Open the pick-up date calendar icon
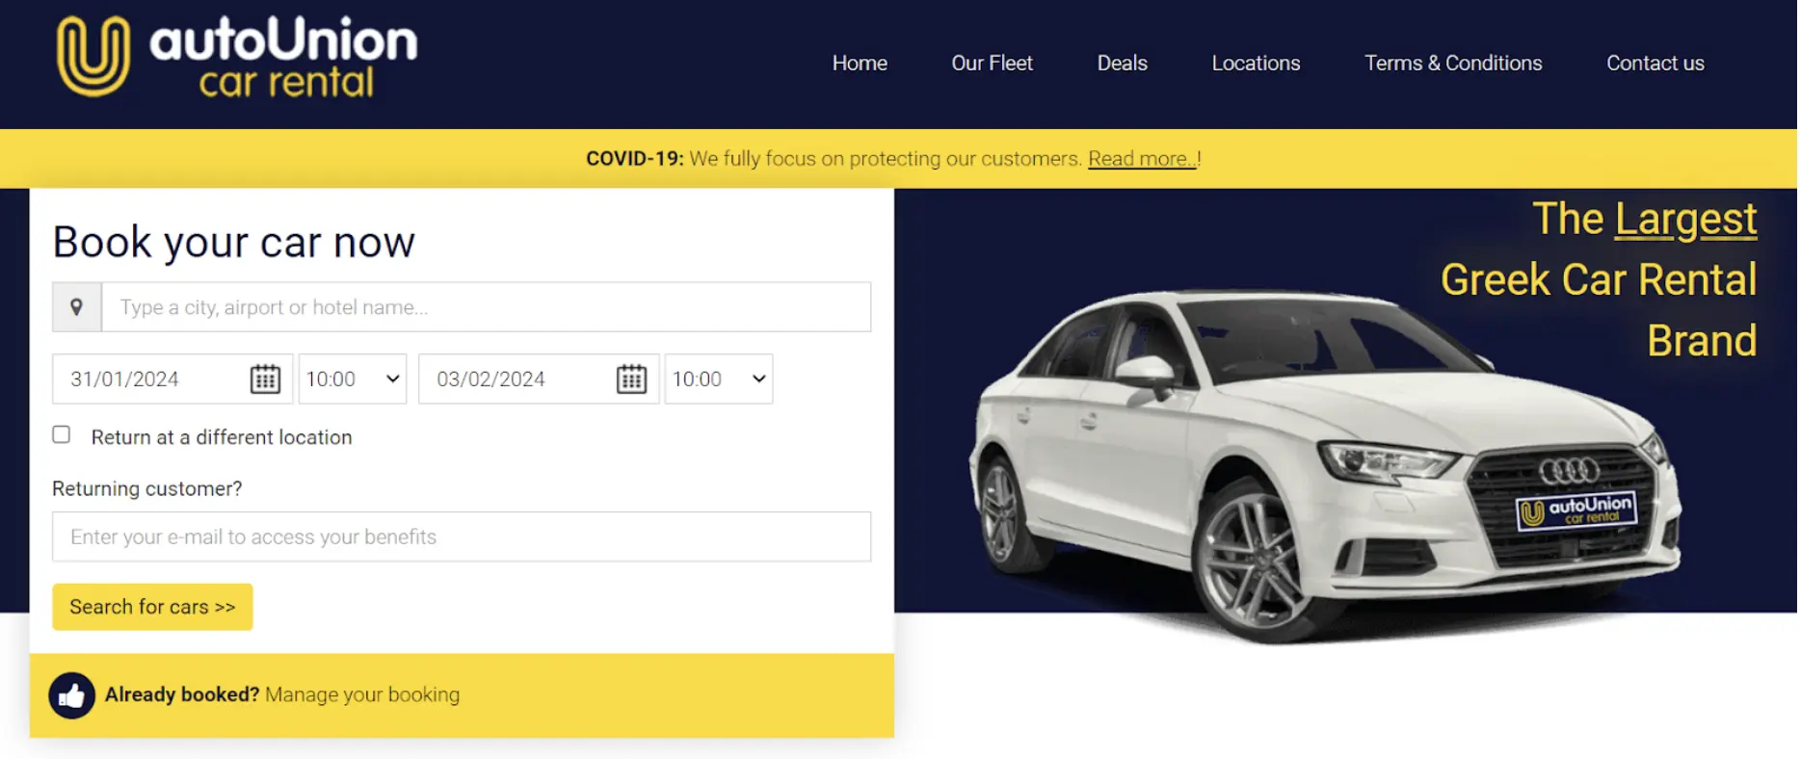1800x759 pixels. pos(265,379)
